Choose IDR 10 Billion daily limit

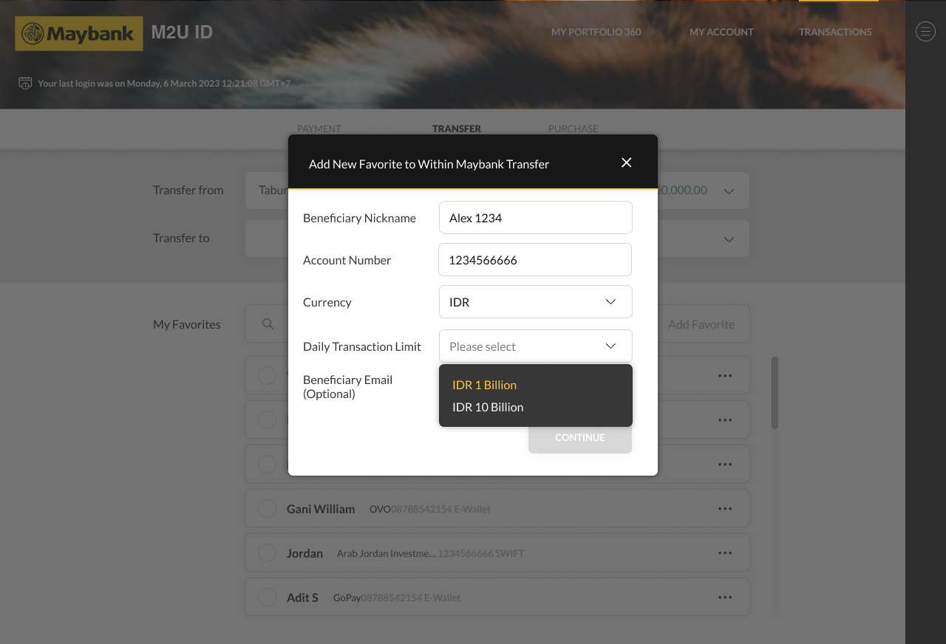pos(488,407)
